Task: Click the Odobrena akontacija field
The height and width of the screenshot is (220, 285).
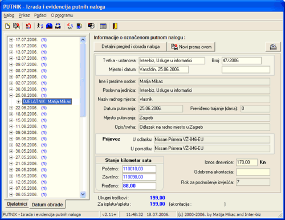Action: coord(253,172)
